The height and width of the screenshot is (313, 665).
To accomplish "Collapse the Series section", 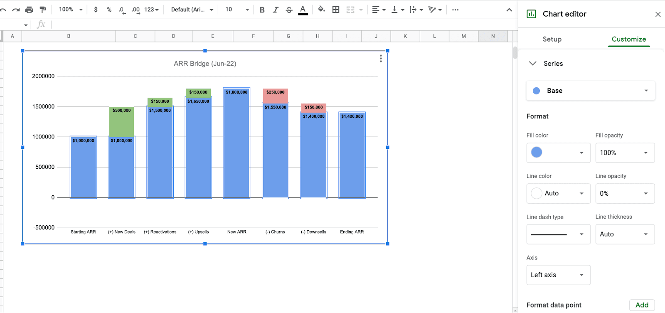I will tap(532, 64).
